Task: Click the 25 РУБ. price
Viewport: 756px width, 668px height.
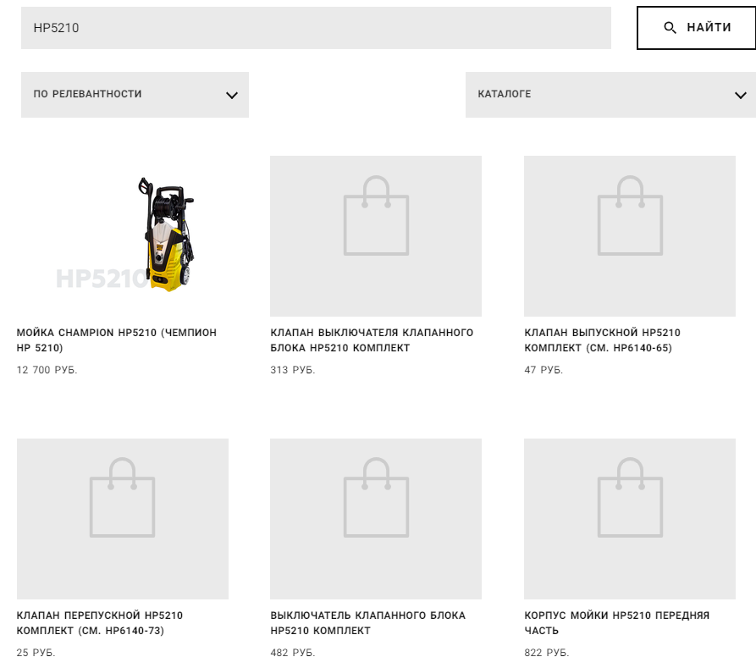Action: [36, 653]
